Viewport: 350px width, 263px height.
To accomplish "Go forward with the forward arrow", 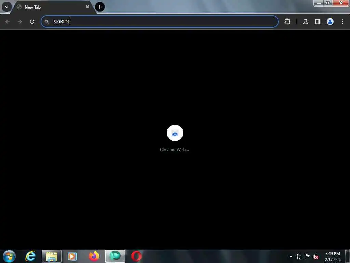I will click(x=19, y=22).
